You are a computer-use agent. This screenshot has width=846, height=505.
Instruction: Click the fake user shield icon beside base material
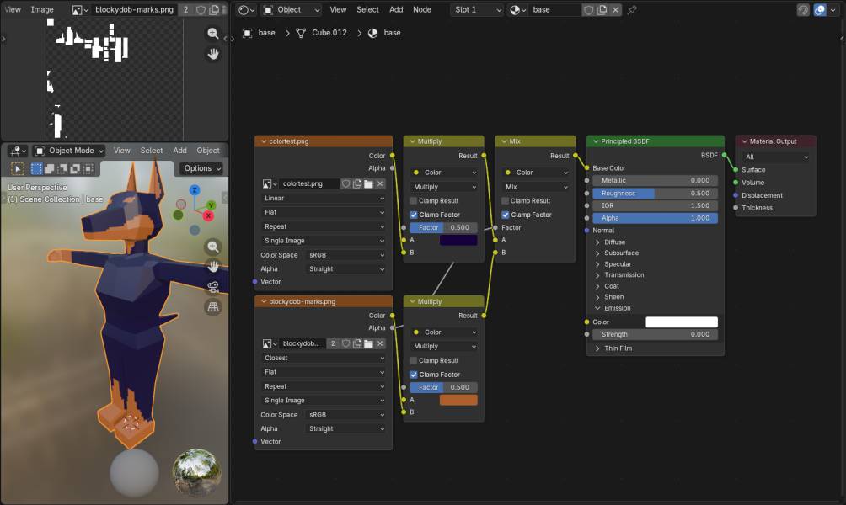(590, 10)
